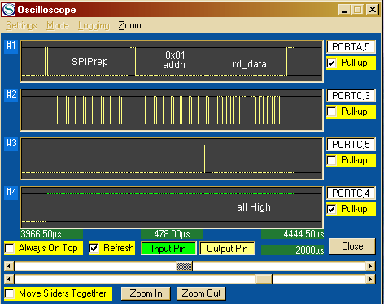Click the Oscilloscope app icon in title bar
The image size is (384, 304).
pos(9,10)
